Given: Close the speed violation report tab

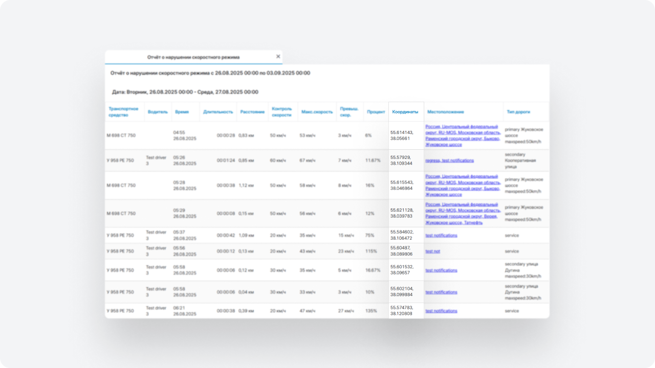Looking at the screenshot, I should [278, 57].
